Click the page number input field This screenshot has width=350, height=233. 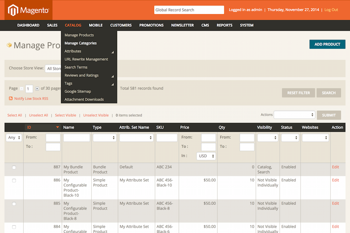(x=29, y=89)
